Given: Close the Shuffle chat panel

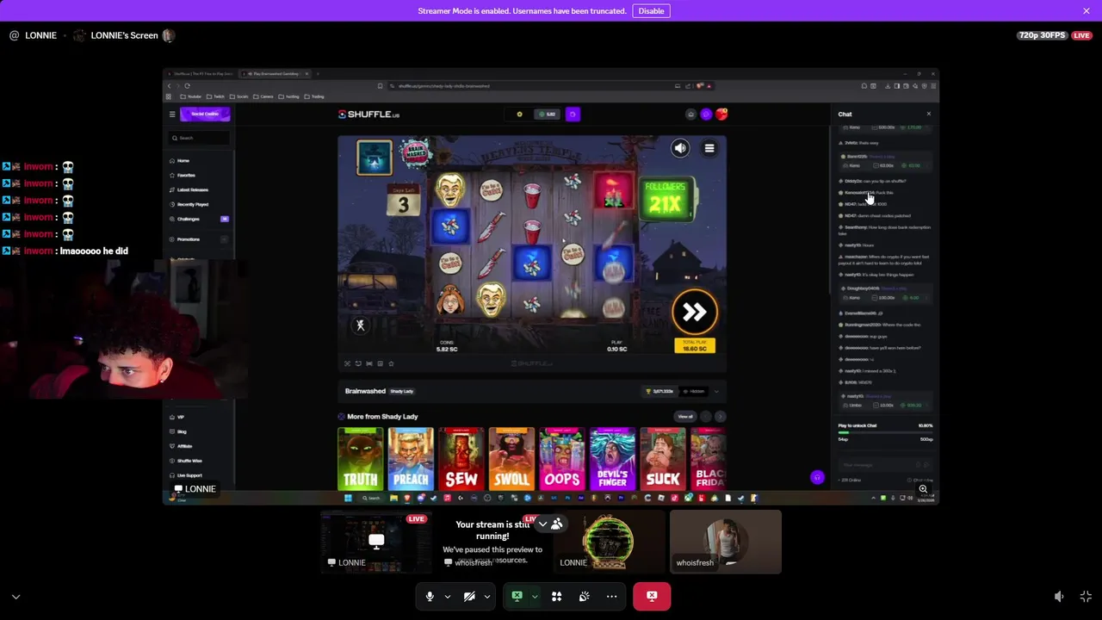Looking at the screenshot, I should (928, 114).
